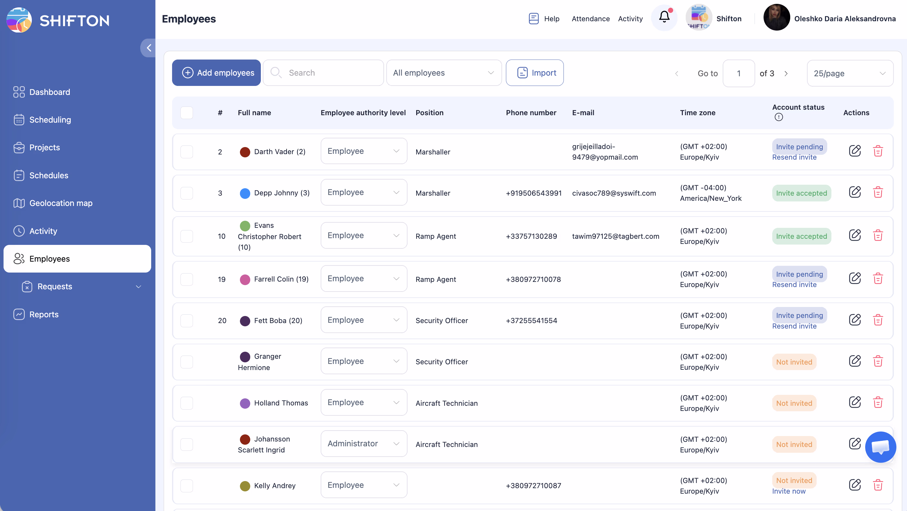
Task: Delete Fett Boba using the trash icon
Action: 878,320
